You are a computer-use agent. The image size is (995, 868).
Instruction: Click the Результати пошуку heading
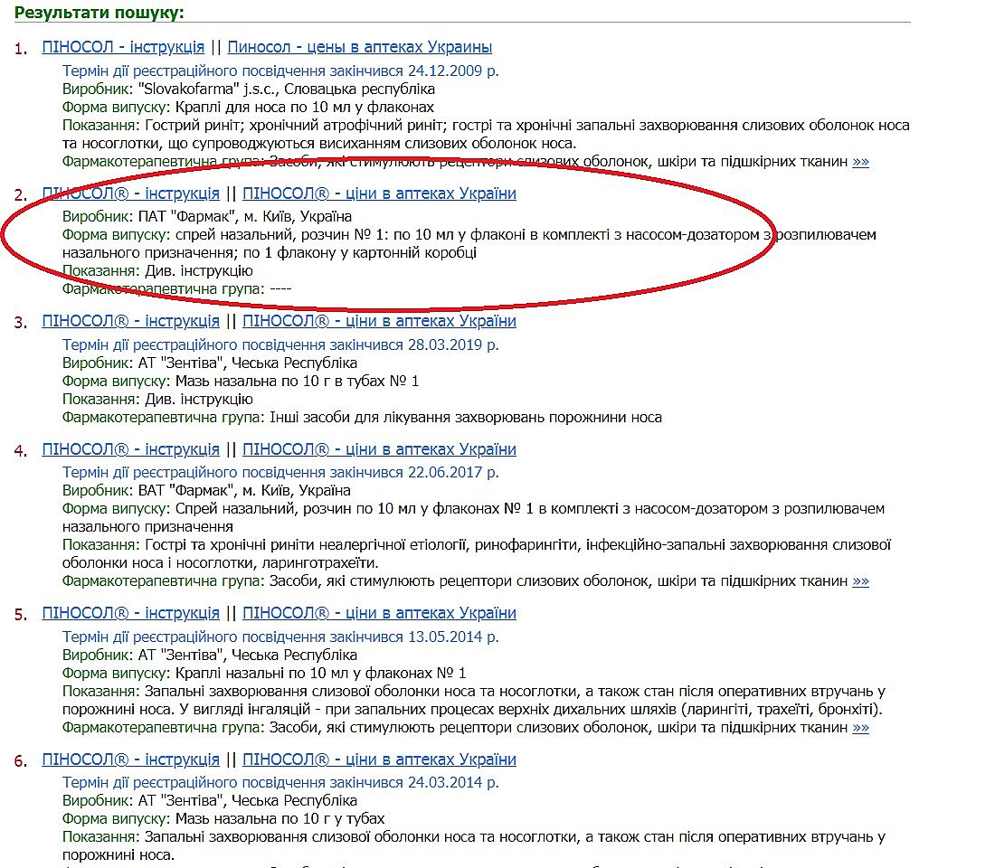(99, 13)
